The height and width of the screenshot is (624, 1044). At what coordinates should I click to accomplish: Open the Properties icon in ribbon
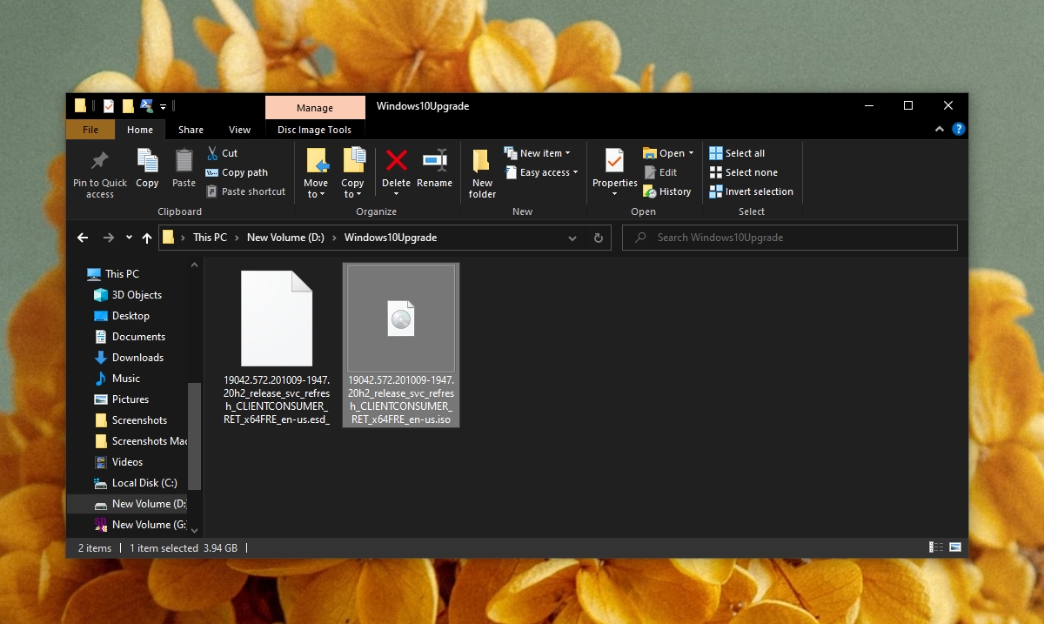(x=614, y=162)
